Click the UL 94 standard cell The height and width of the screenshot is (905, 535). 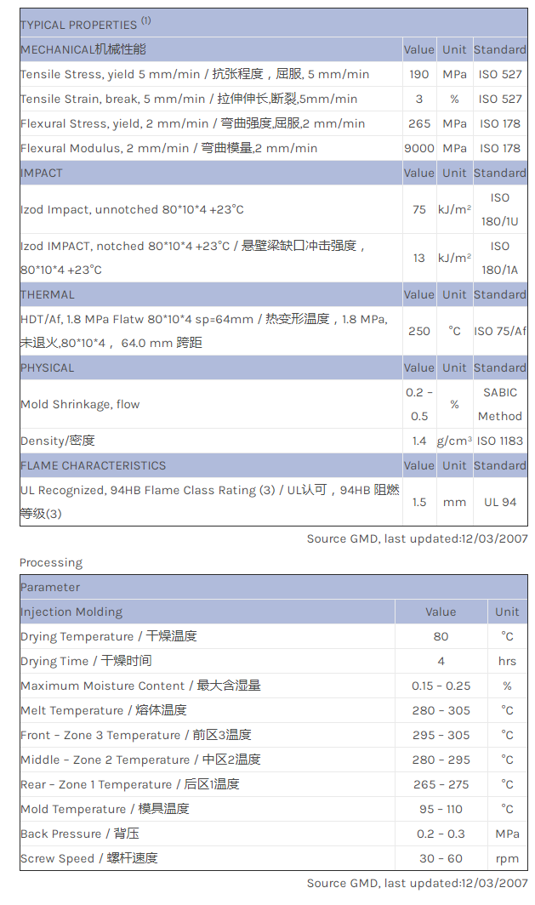pyautogui.click(x=499, y=502)
